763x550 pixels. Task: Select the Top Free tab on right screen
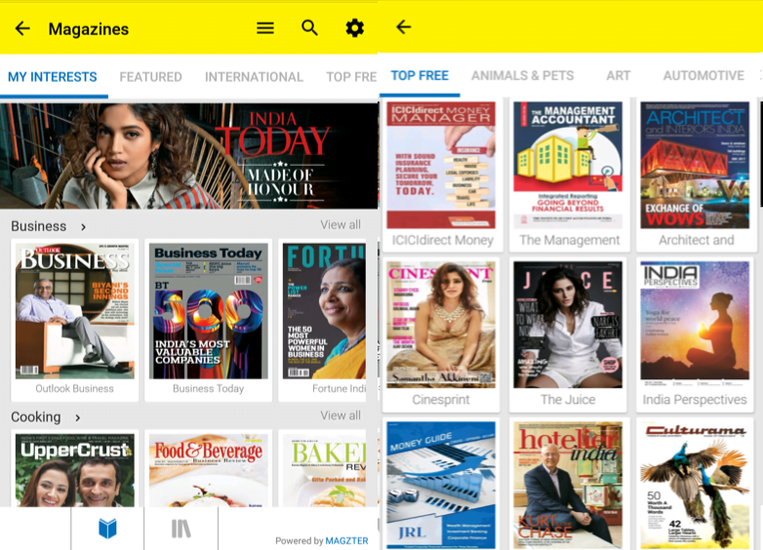tap(420, 76)
